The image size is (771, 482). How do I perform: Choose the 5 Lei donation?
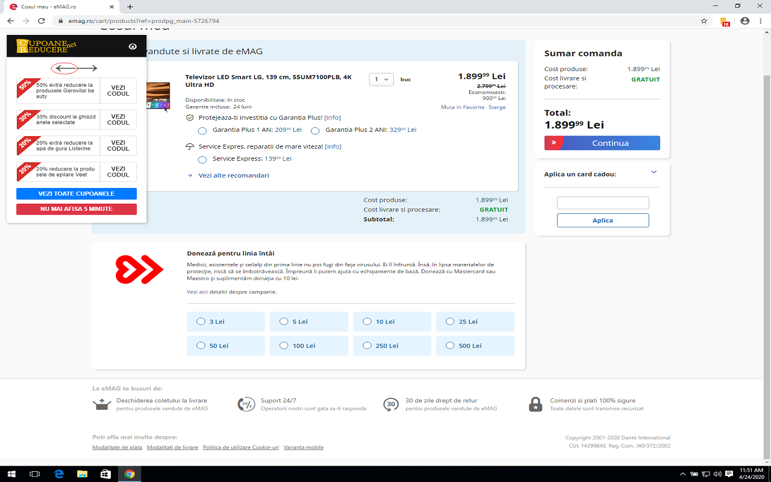pyautogui.click(x=309, y=322)
